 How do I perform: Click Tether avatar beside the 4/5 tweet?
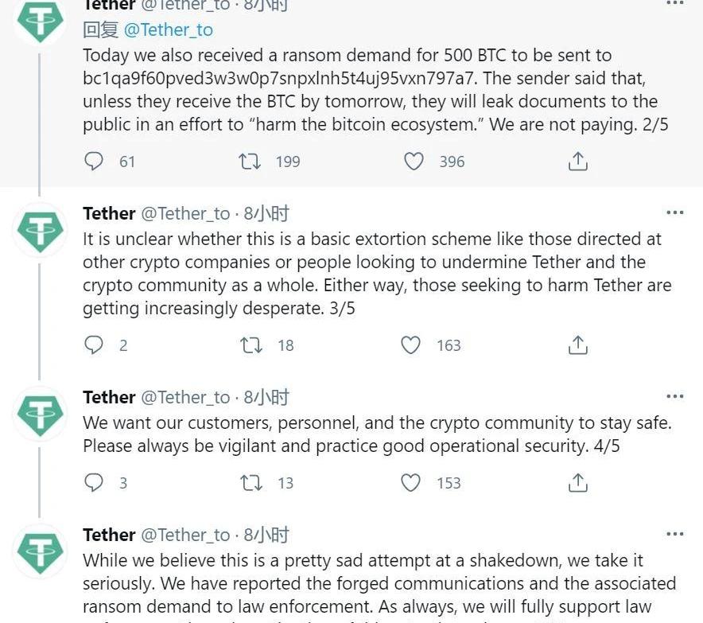coord(41,414)
